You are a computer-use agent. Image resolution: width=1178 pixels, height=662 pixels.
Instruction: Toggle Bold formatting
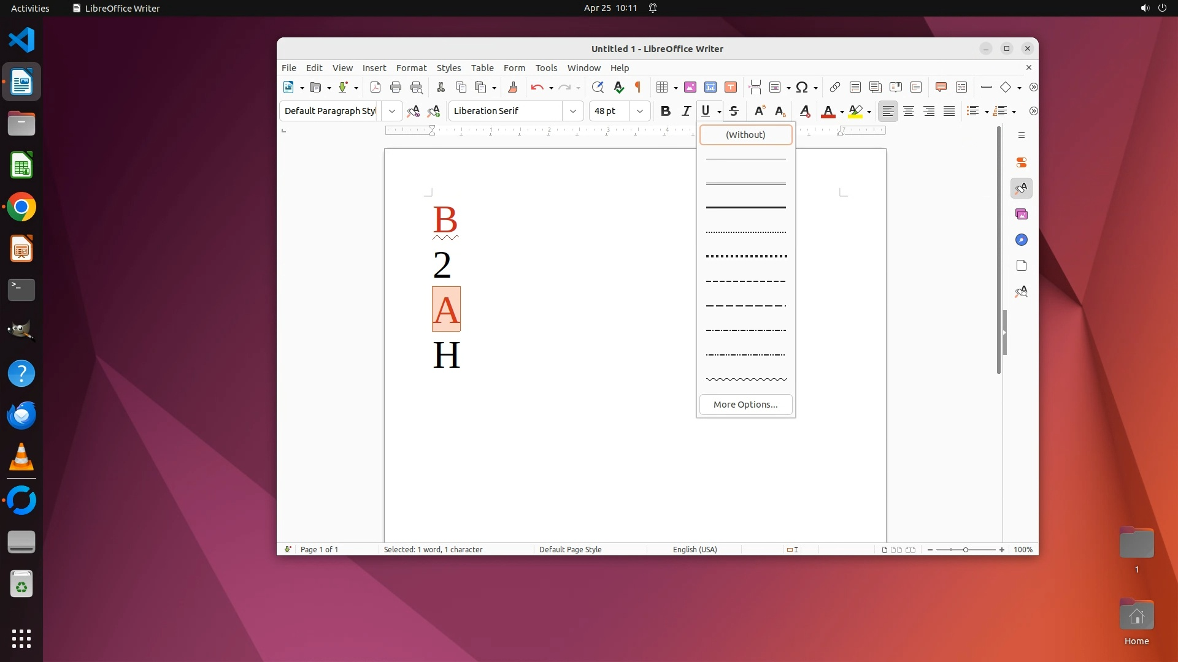tap(665, 111)
